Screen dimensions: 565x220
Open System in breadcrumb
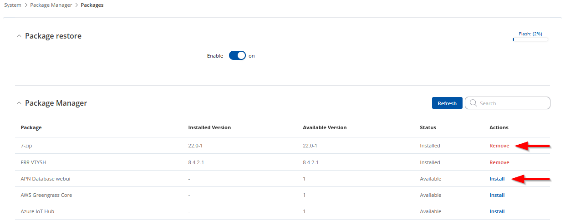(x=13, y=5)
